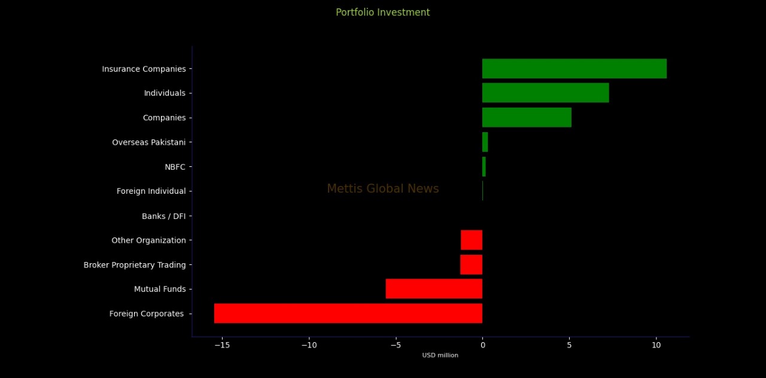Click the green Individuals bar
The height and width of the screenshot is (378, 766).
click(545, 93)
